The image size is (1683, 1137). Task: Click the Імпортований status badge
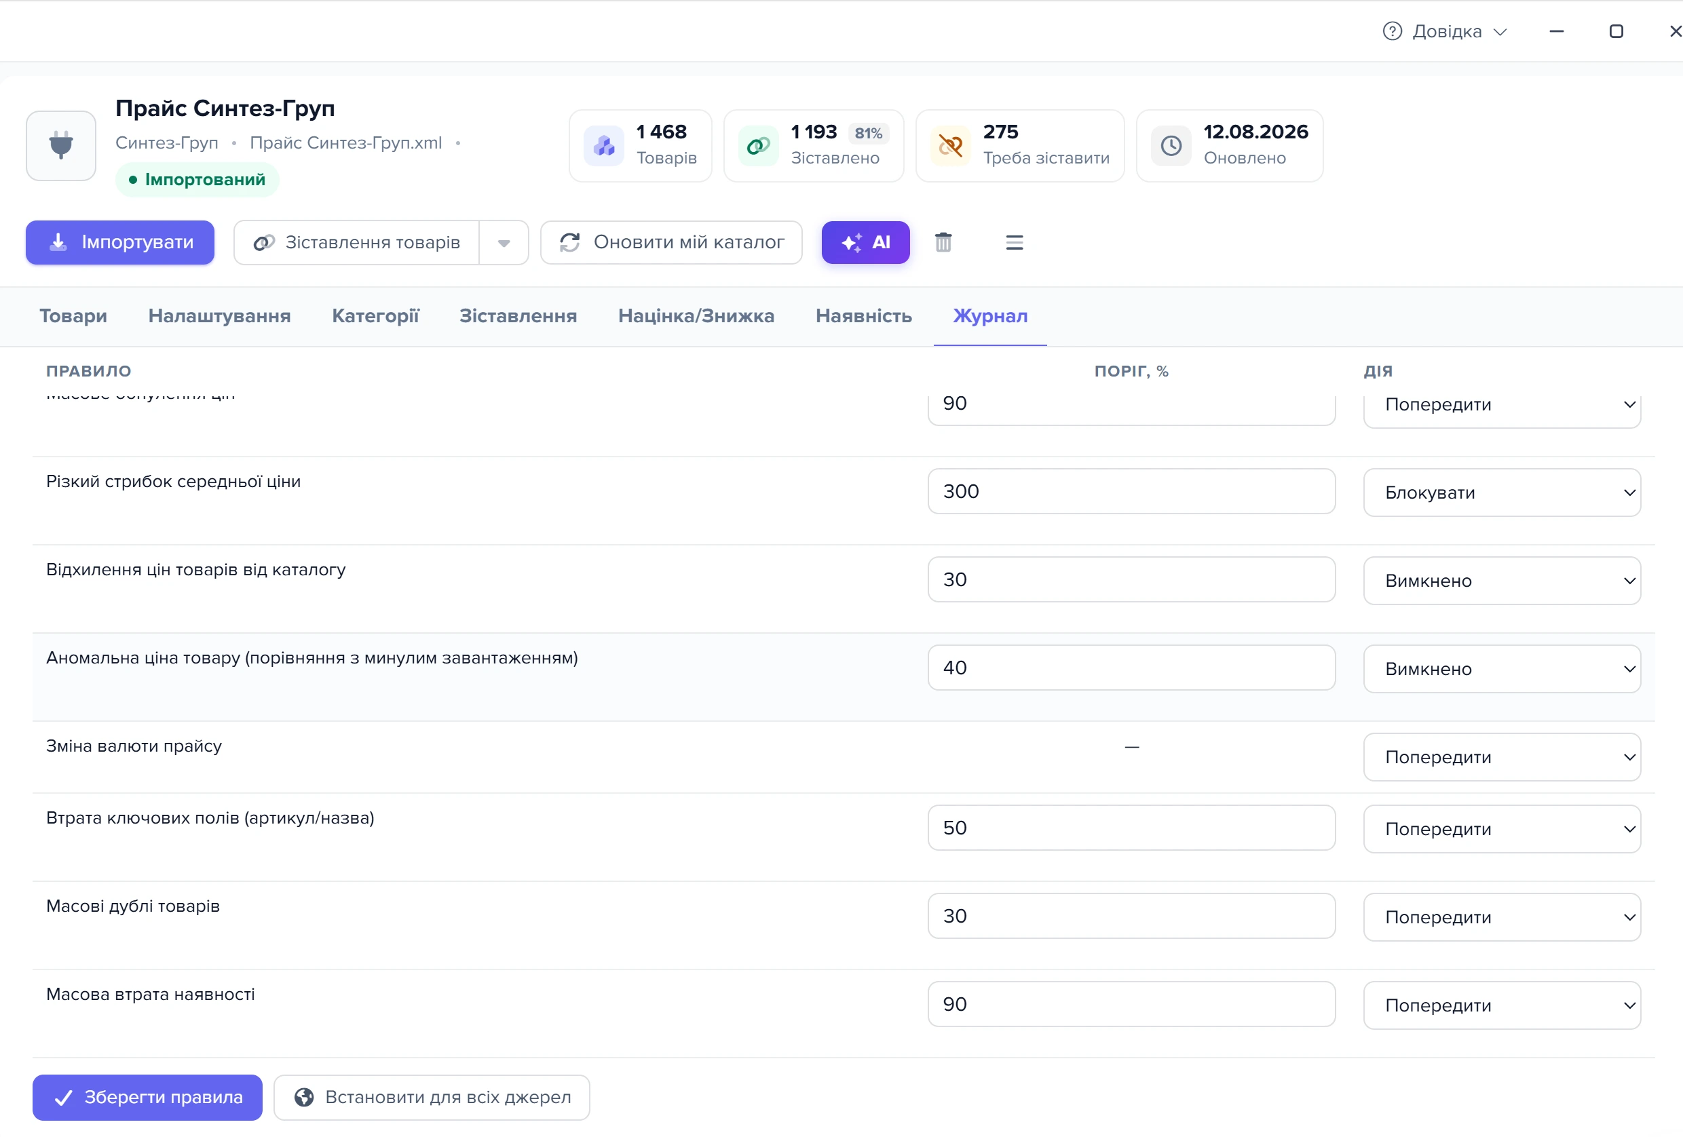(197, 180)
